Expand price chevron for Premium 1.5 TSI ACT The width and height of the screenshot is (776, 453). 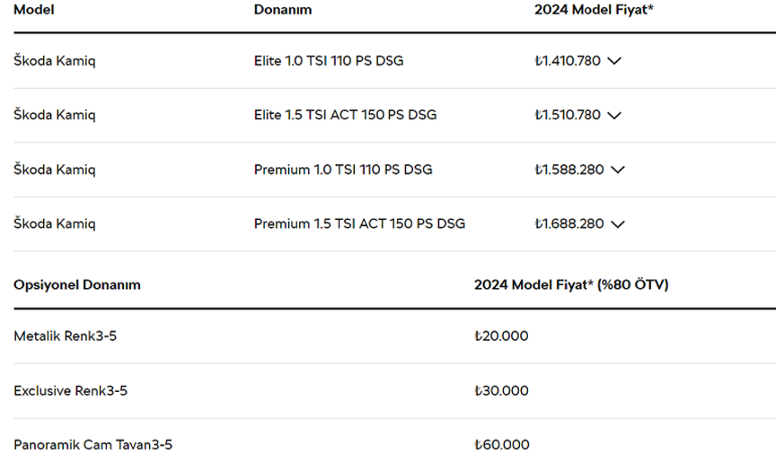(x=618, y=224)
